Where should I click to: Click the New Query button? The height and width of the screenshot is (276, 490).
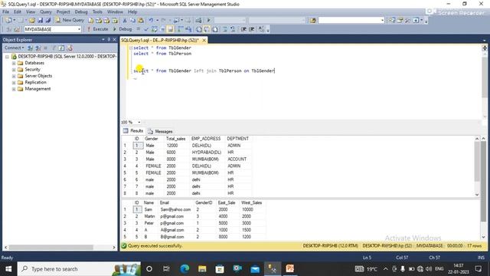(x=70, y=21)
